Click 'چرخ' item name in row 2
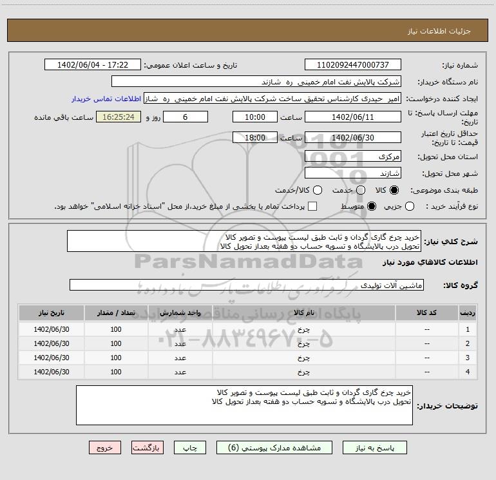The image size is (496, 480). point(303,343)
